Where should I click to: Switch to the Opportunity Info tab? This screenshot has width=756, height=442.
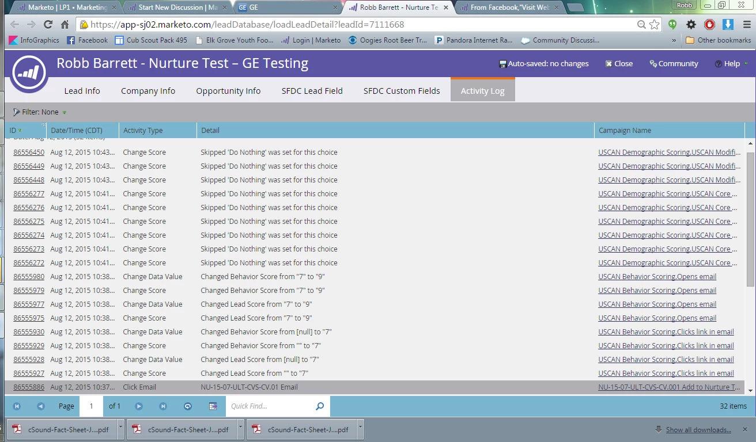[x=228, y=91]
